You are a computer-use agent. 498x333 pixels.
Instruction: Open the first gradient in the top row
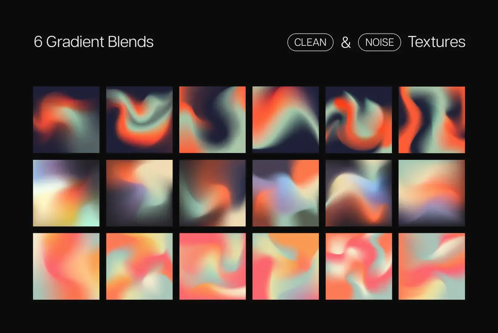pos(66,119)
